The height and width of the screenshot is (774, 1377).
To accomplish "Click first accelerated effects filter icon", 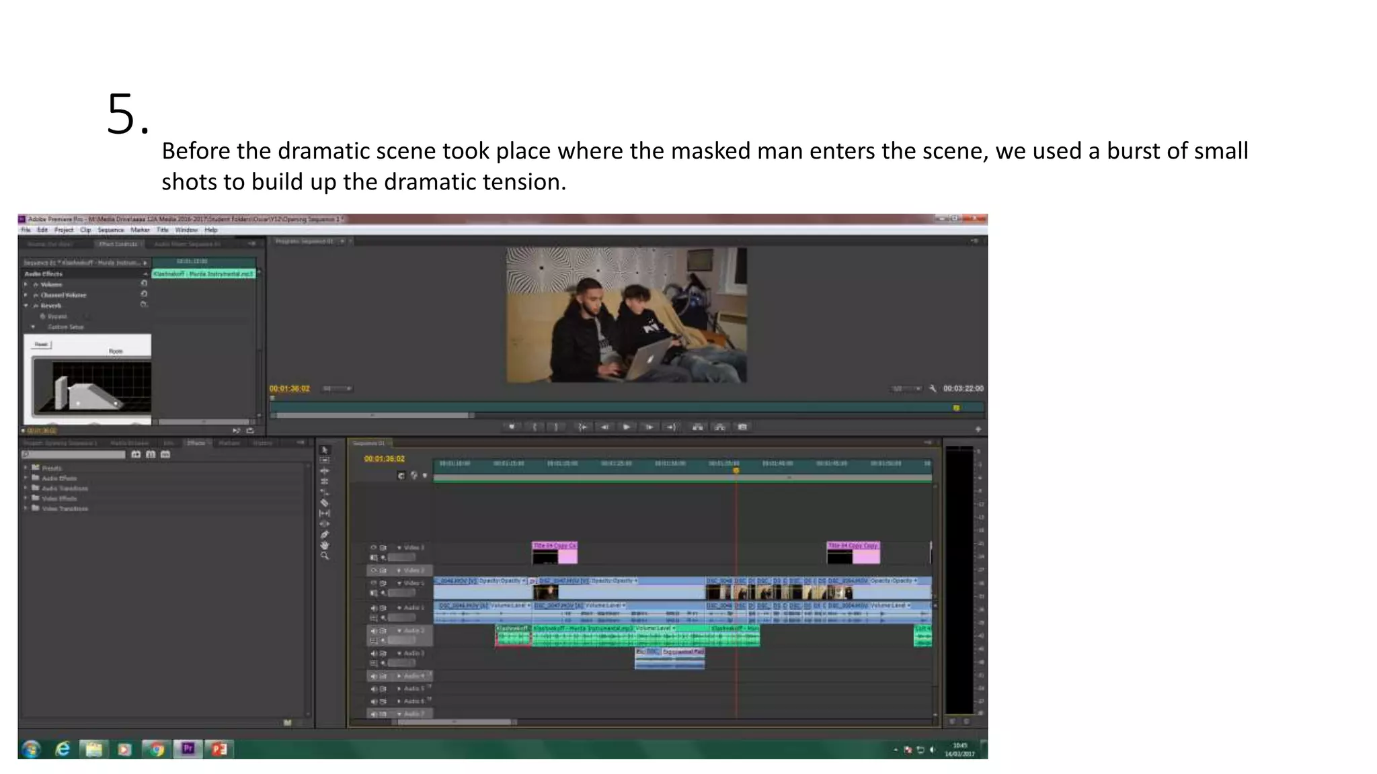I will click(136, 455).
